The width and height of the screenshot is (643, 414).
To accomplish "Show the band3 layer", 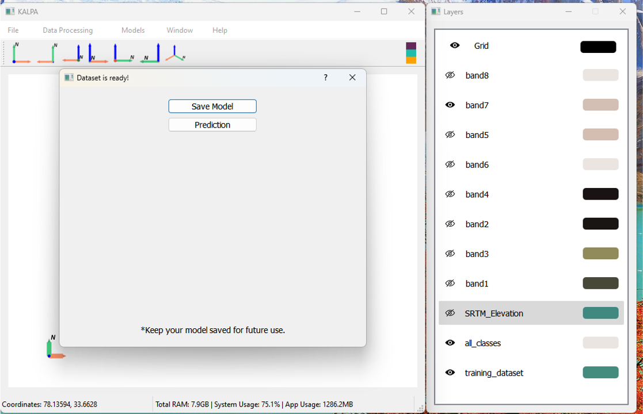I will pyautogui.click(x=450, y=254).
